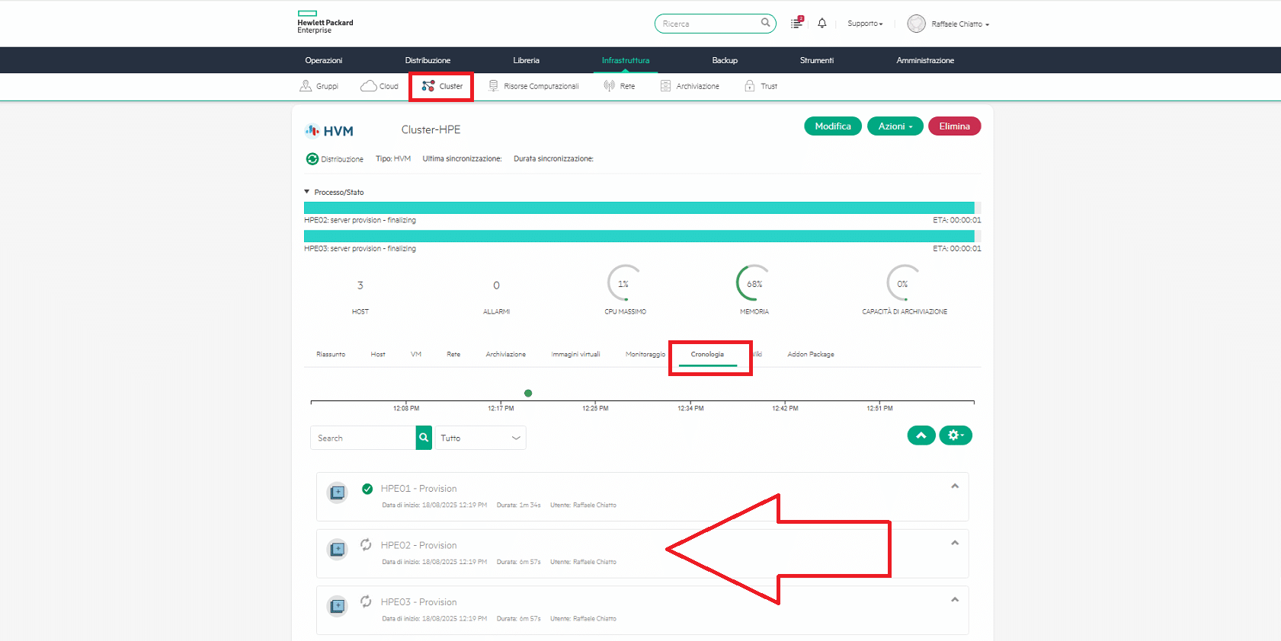
Task: Open the Amministrazione menu
Action: (925, 60)
